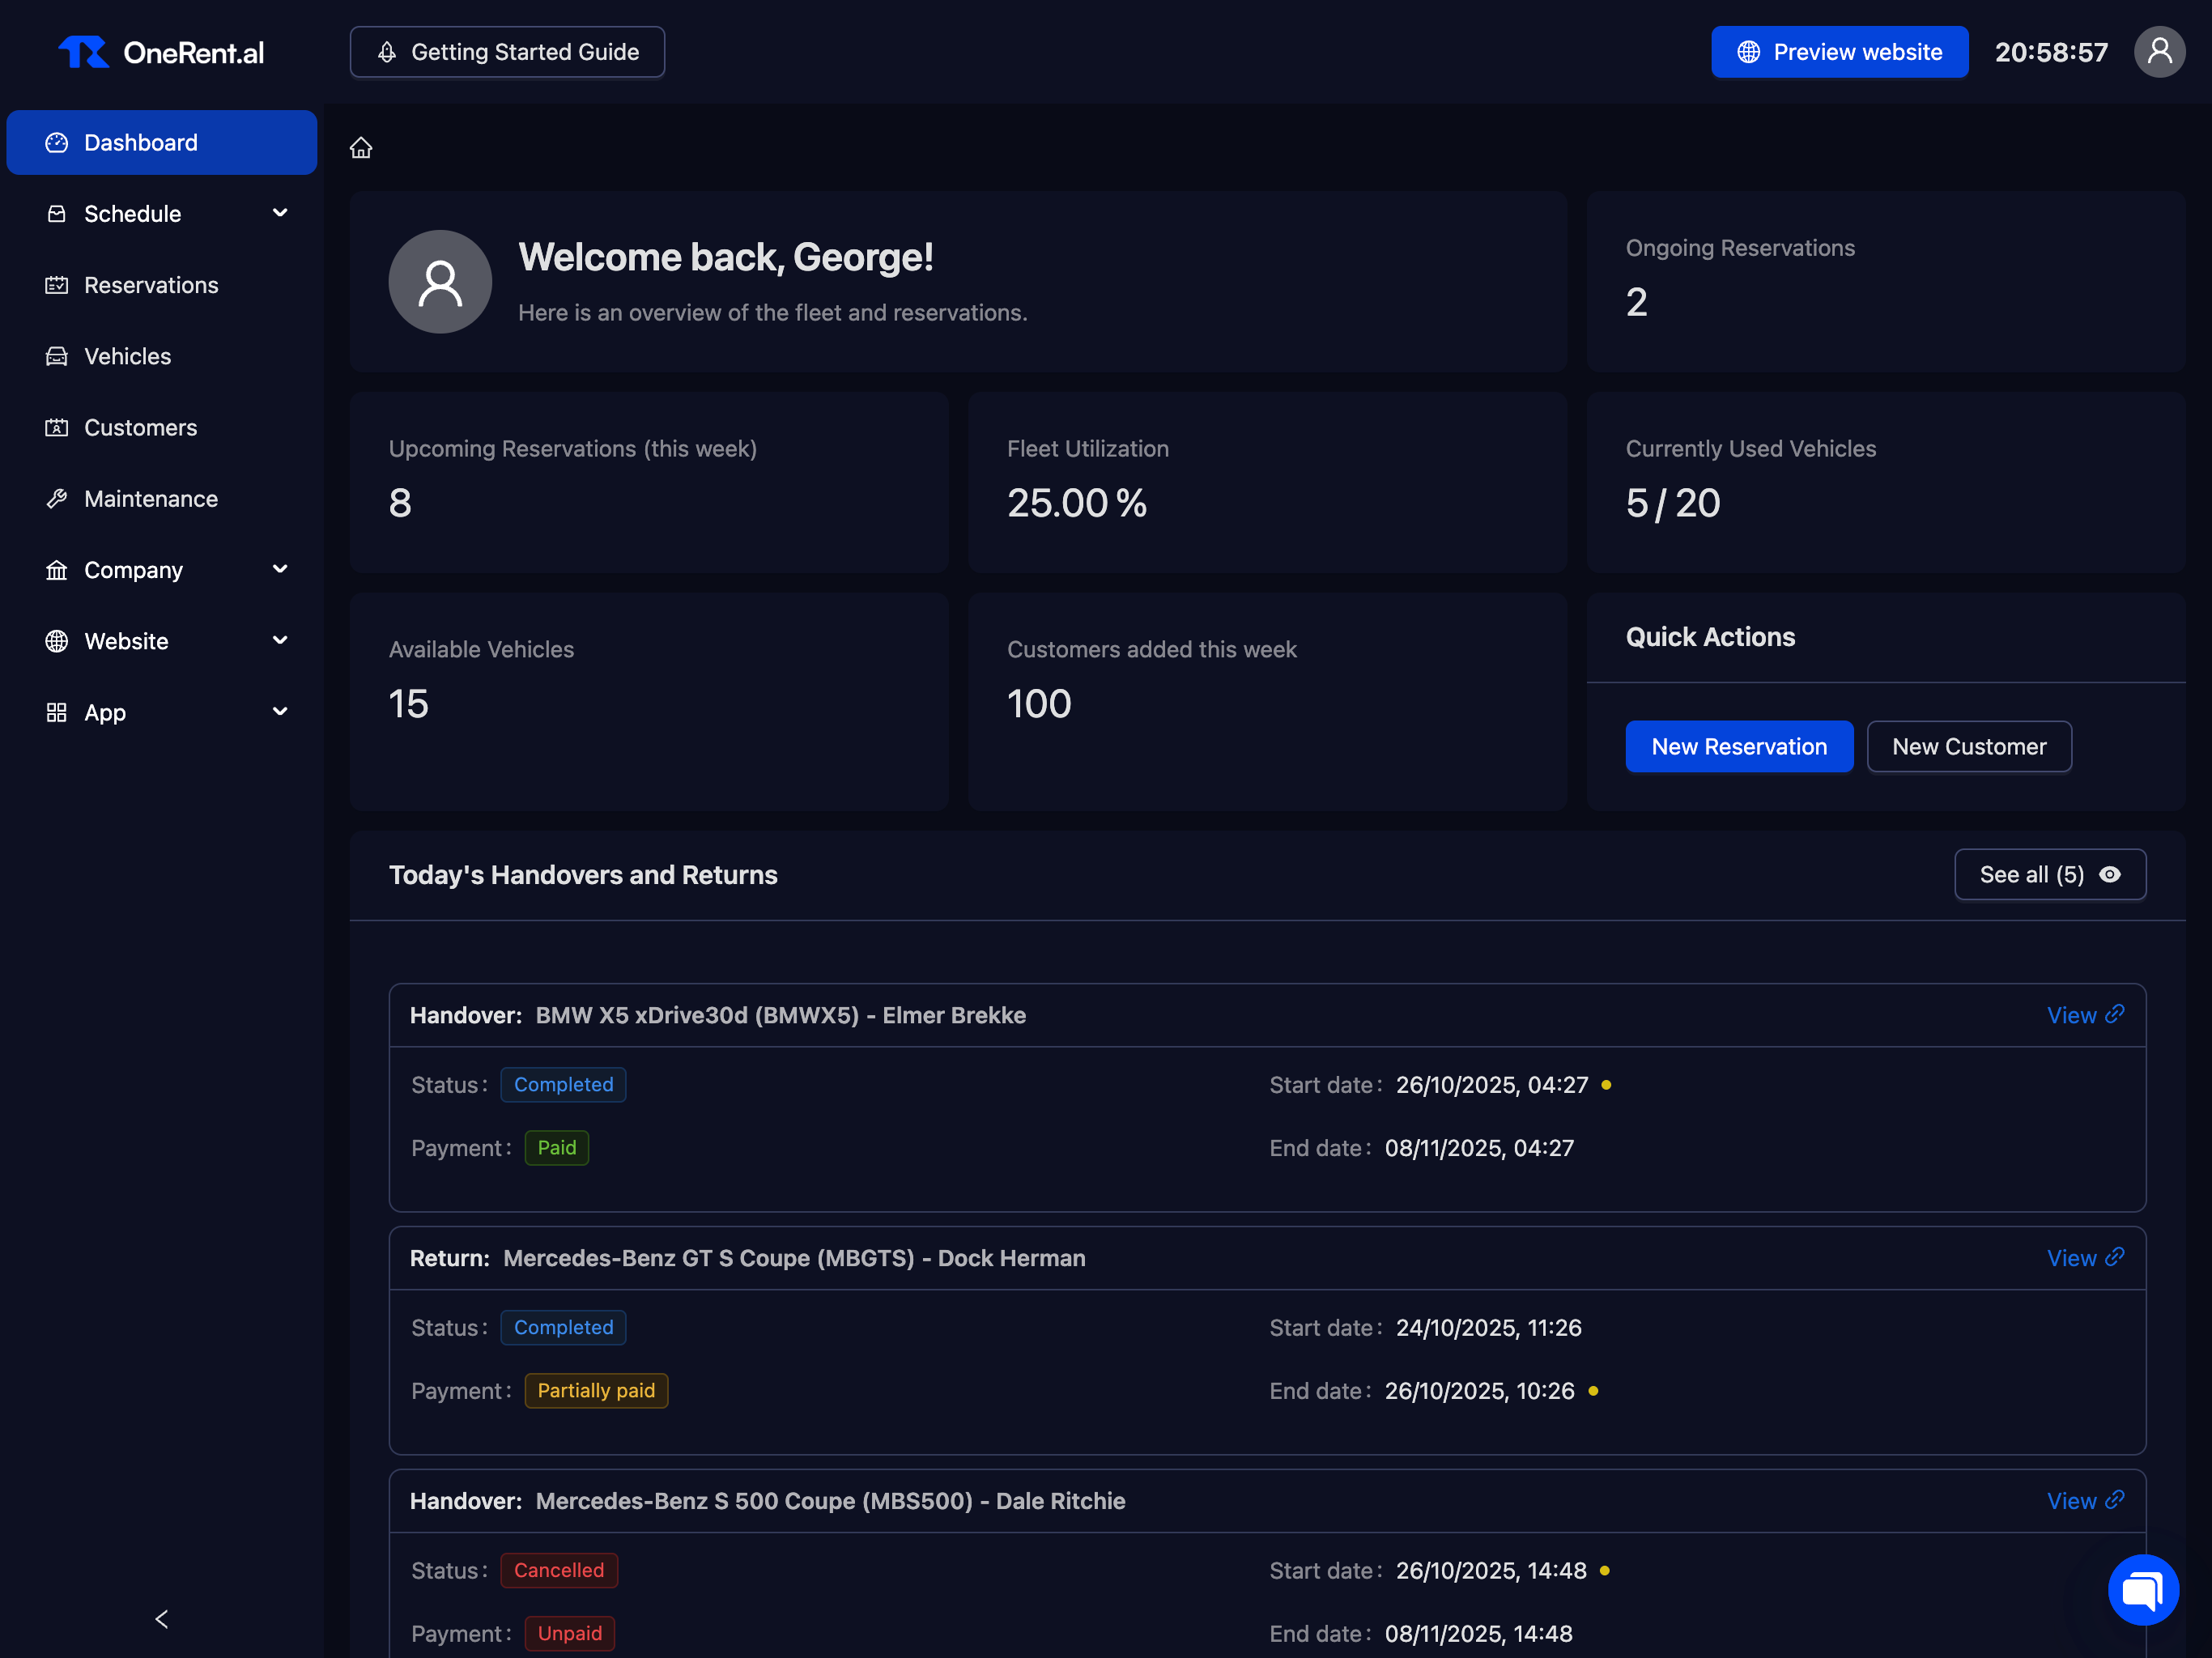Click the New Customer button
Image resolution: width=2212 pixels, height=1658 pixels.
point(1968,747)
